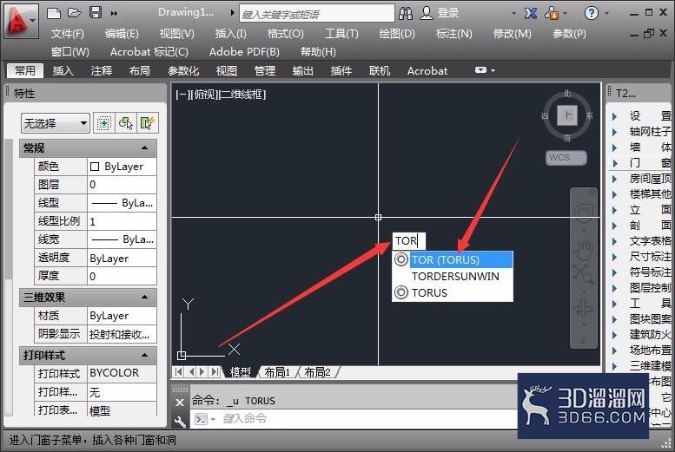Expand the 轴网柱子 tree item
The height and width of the screenshot is (452, 675).
[615, 132]
